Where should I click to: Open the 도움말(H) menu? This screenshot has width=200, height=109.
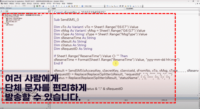[x=70, y=4]
